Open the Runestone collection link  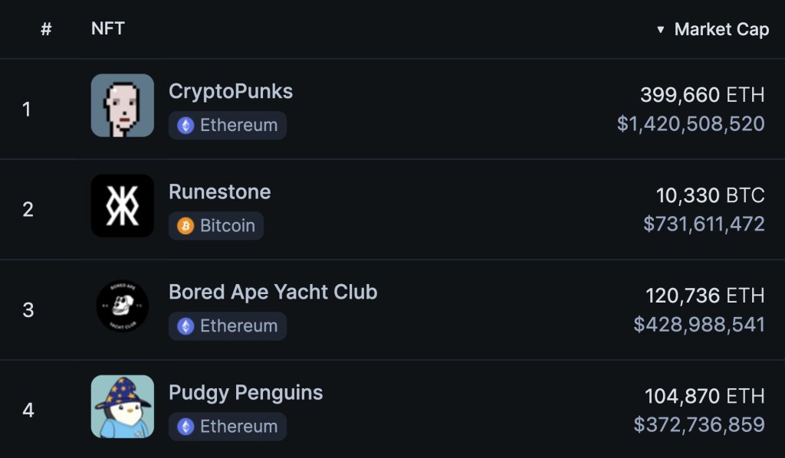click(x=220, y=191)
